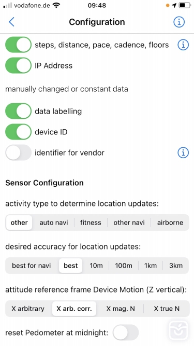Choose auto navi activity type
The width and height of the screenshot is (194, 346).
click(x=54, y=223)
